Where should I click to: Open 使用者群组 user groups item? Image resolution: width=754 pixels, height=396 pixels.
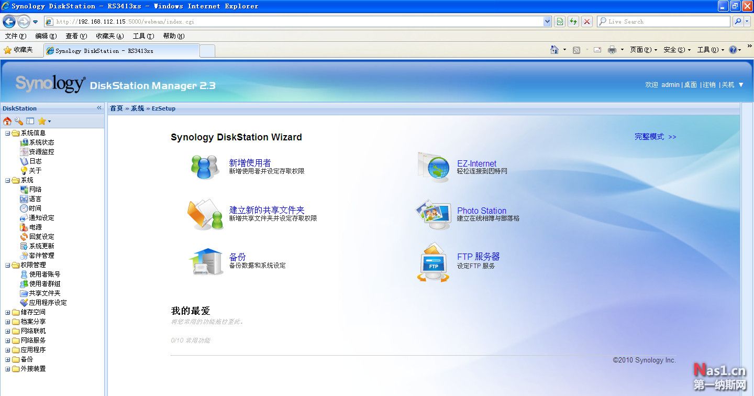tap(45, 284)
